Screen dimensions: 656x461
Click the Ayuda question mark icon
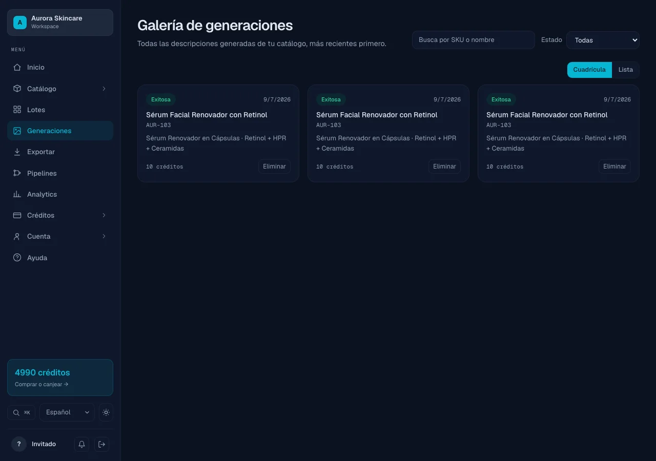click(17, 258)
